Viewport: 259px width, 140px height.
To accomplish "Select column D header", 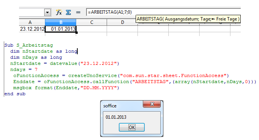I will point(122,22).
